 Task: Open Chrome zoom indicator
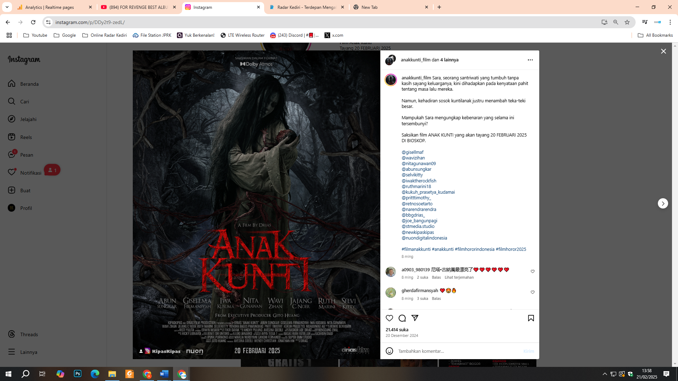[x=616, y=22]
